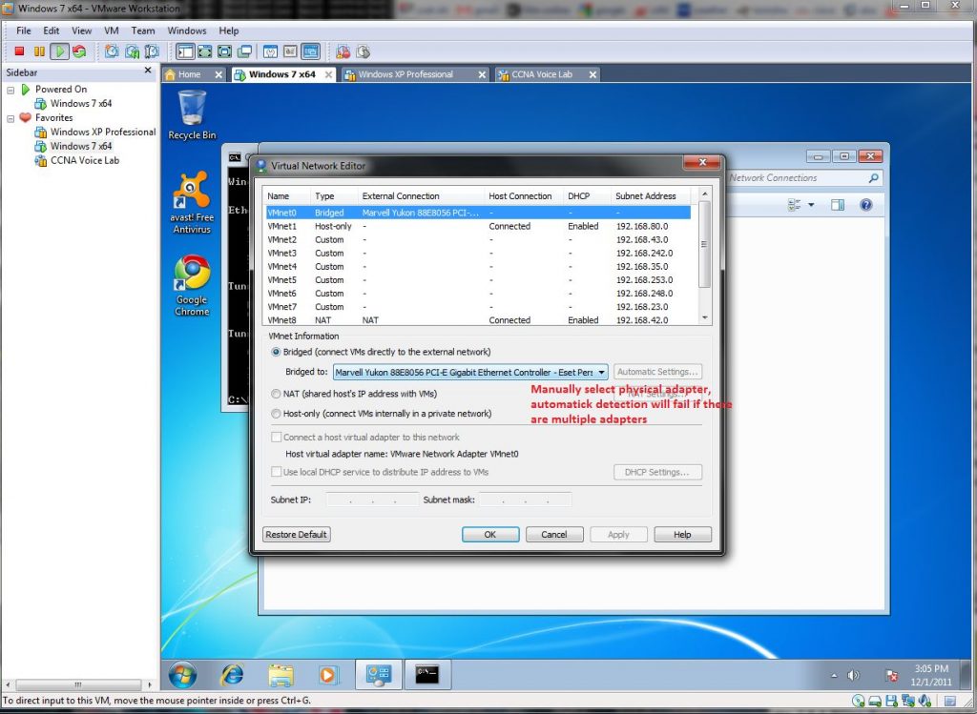Open the Edit menu
This screenshot has height=714, width=977.
click(52, 31)
